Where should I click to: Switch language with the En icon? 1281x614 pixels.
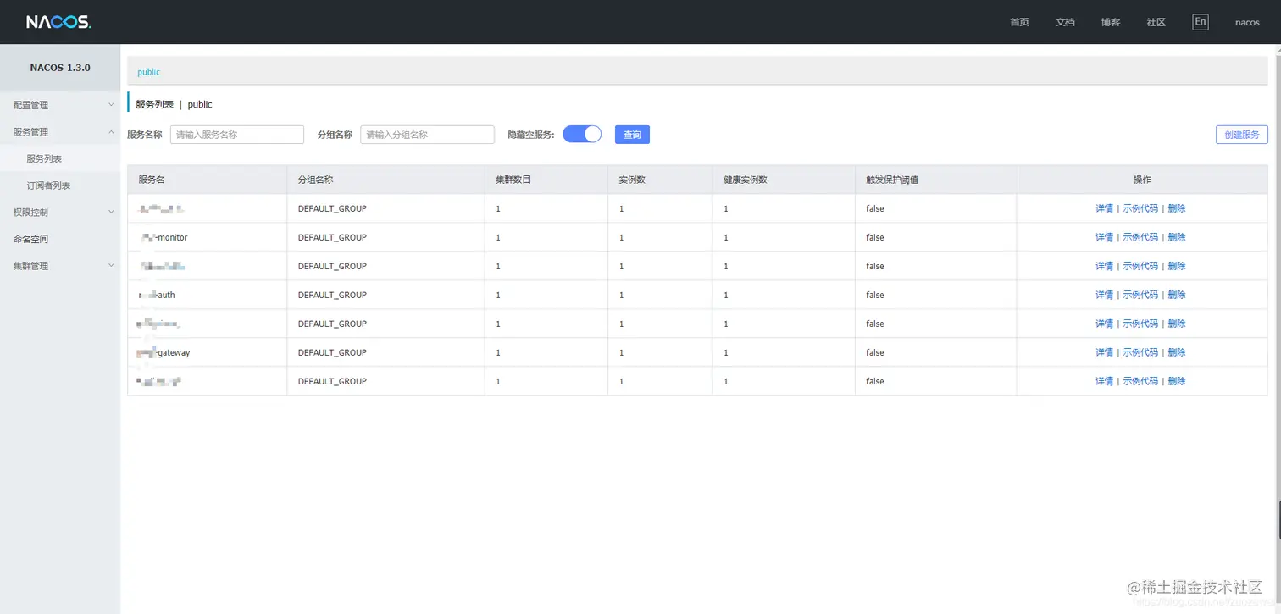(x=1200, y=22)
